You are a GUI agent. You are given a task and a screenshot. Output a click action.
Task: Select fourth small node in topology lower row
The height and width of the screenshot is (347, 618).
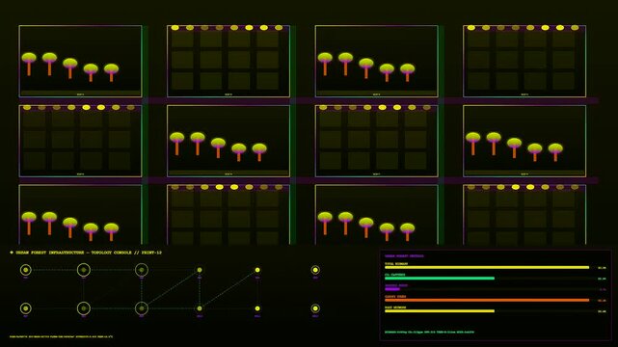(x=200, y=308)
